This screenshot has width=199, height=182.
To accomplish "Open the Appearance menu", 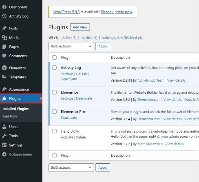I will (19, 89).
